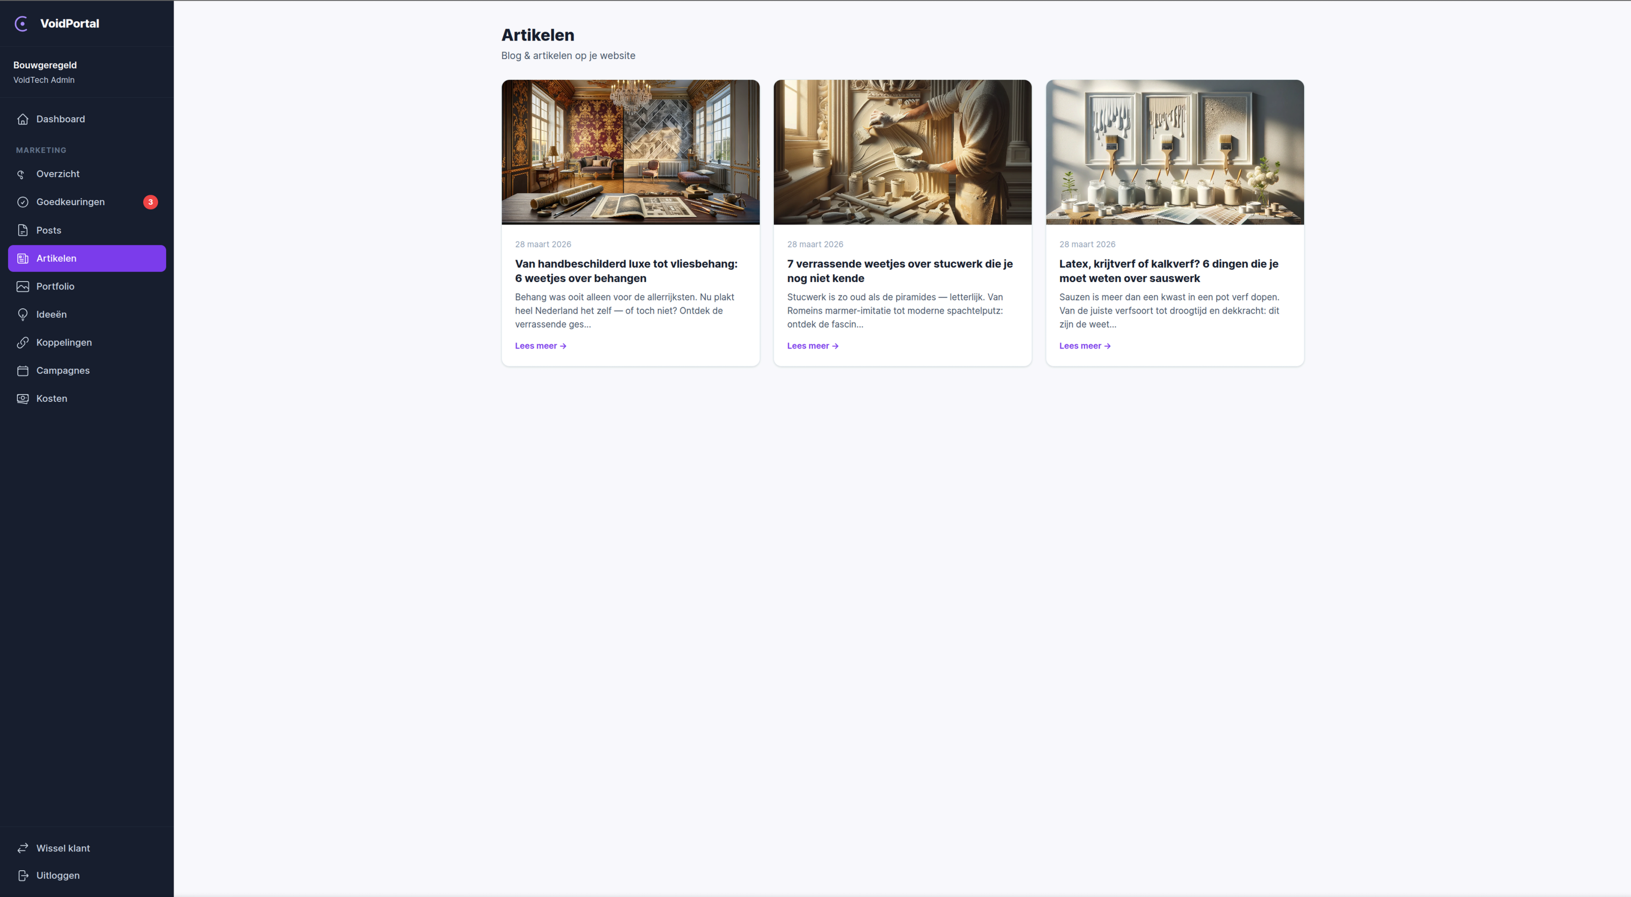Click the VoidPortal logo
This screenshot has width=1631, height=897.
coord(56,23)
